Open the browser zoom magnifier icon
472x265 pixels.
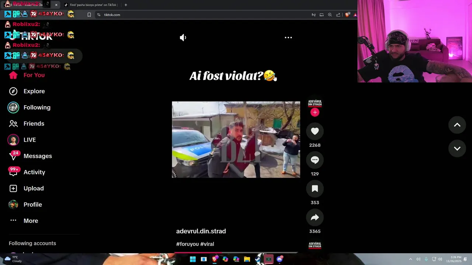(330, 15)
